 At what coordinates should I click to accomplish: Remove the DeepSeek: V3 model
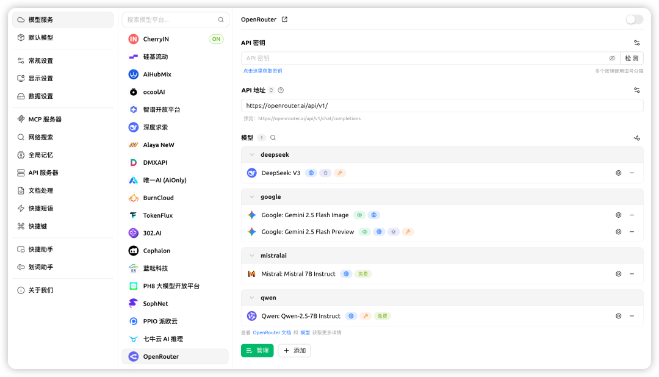point(632,173)
